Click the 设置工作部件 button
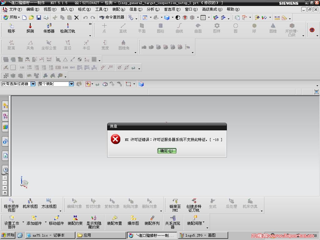The width and height of the screenshot is (320, 240). (x=12, y=222)
